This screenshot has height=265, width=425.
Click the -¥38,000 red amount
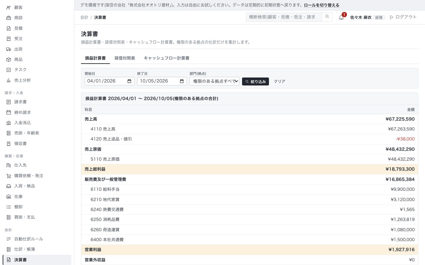click(x=405, y=139)
